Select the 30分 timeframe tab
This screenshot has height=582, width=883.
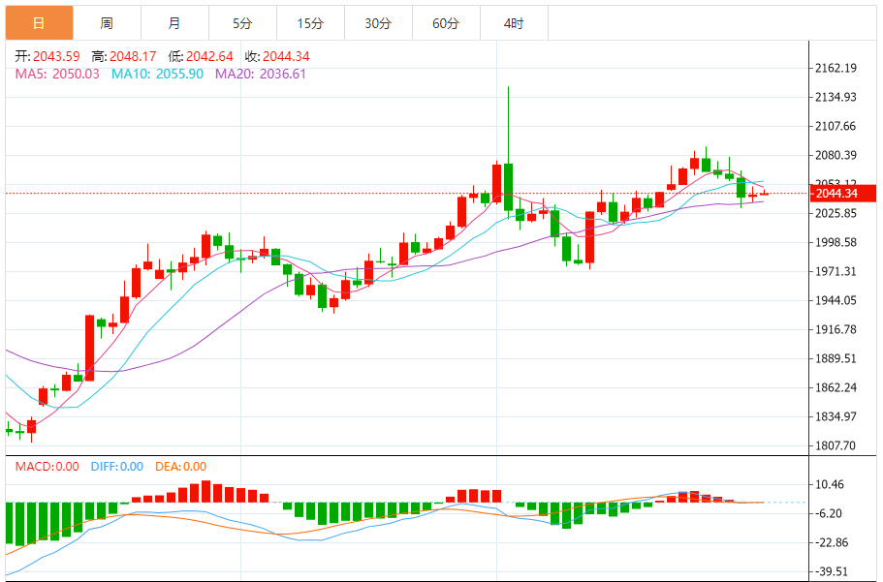click(378, 23)
